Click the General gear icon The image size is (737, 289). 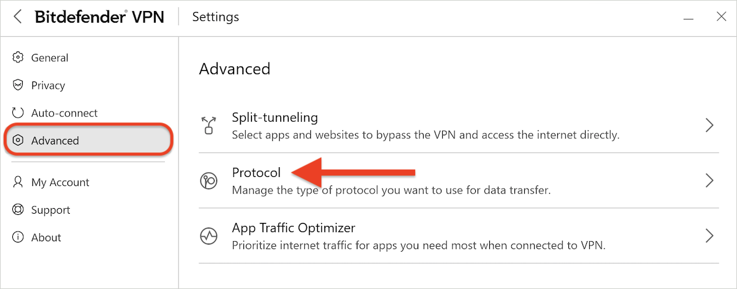click(x=18, y=58)
